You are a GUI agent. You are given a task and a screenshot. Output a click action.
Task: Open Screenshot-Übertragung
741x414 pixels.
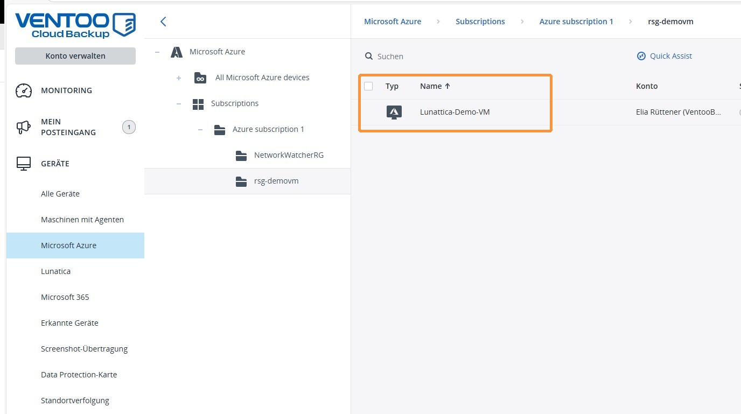pyautogui.click(x=84, y=349)
